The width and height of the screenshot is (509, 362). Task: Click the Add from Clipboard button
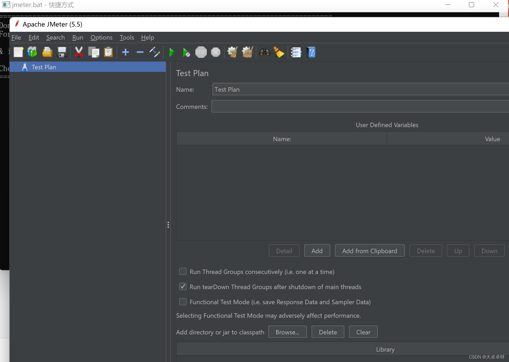(369, 251)
